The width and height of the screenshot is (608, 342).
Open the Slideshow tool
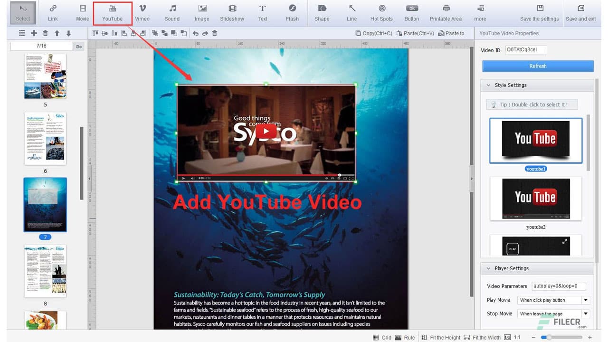click(x=232, y=13)
